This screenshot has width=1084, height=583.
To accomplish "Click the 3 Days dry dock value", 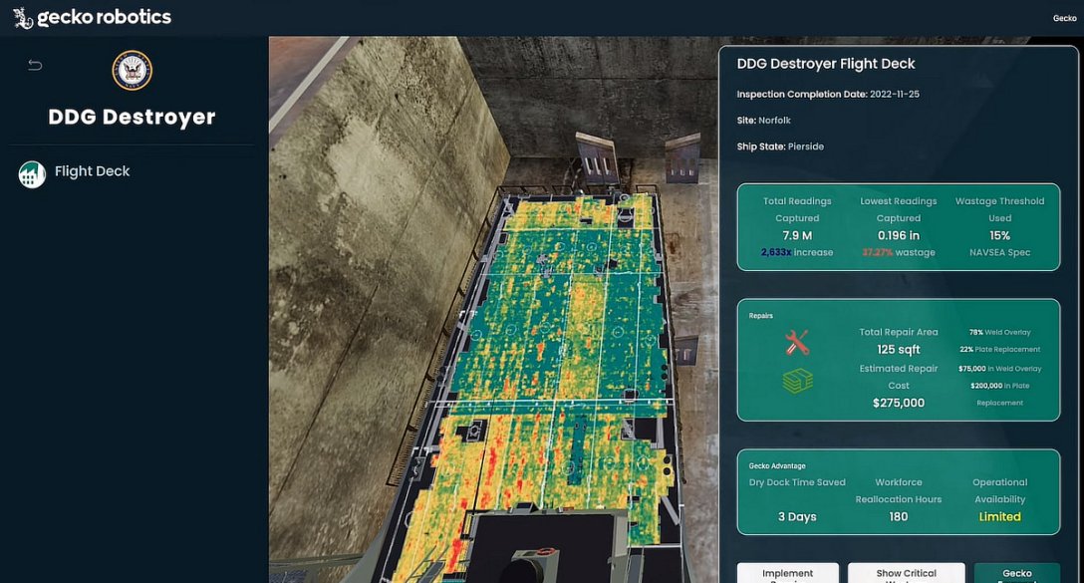I will (797, 516).
